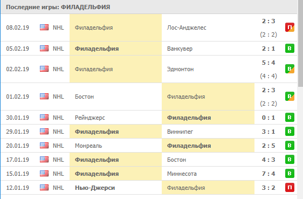
Task: Click the red loss badge for 08.02.19 game
Action: coord(290,28)
